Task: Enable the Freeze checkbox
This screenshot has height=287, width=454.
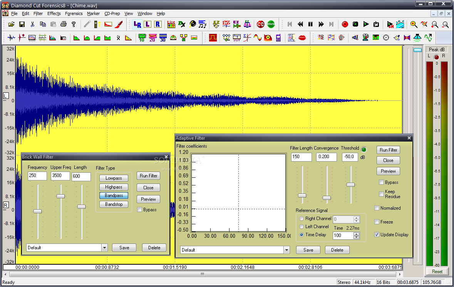Action: (377, 222)
